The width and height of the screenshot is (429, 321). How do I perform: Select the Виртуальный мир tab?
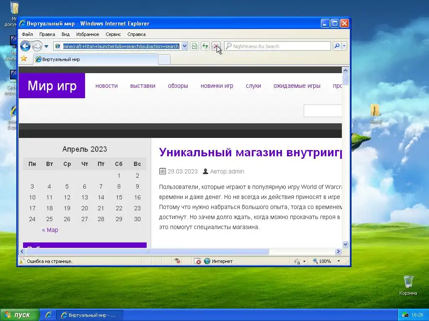point(96,59)
